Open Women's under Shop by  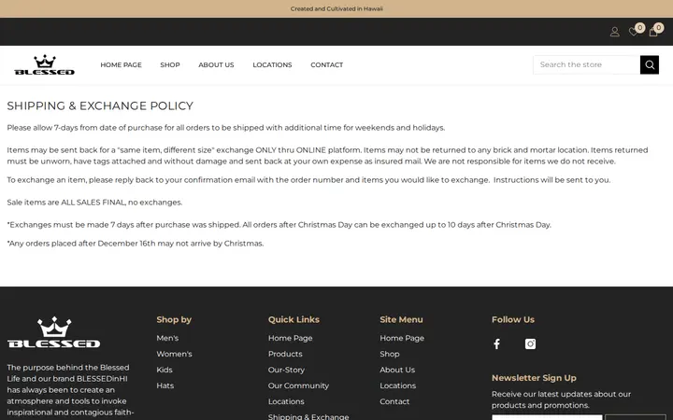tap(174, 354)
